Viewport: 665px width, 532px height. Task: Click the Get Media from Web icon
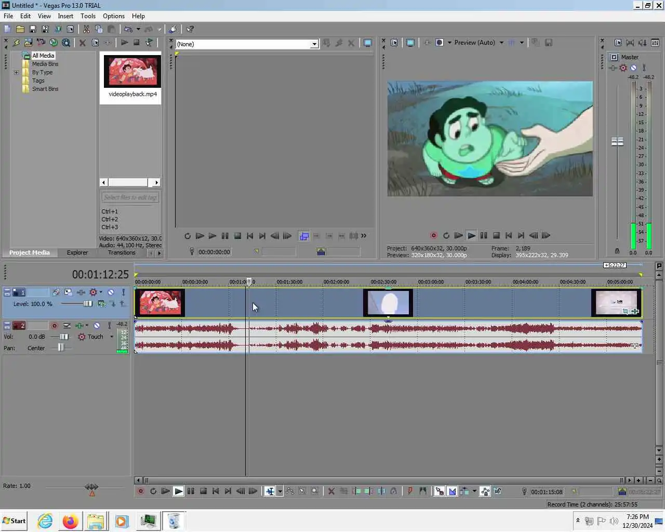pyautogui.click(x=54, y=43)
